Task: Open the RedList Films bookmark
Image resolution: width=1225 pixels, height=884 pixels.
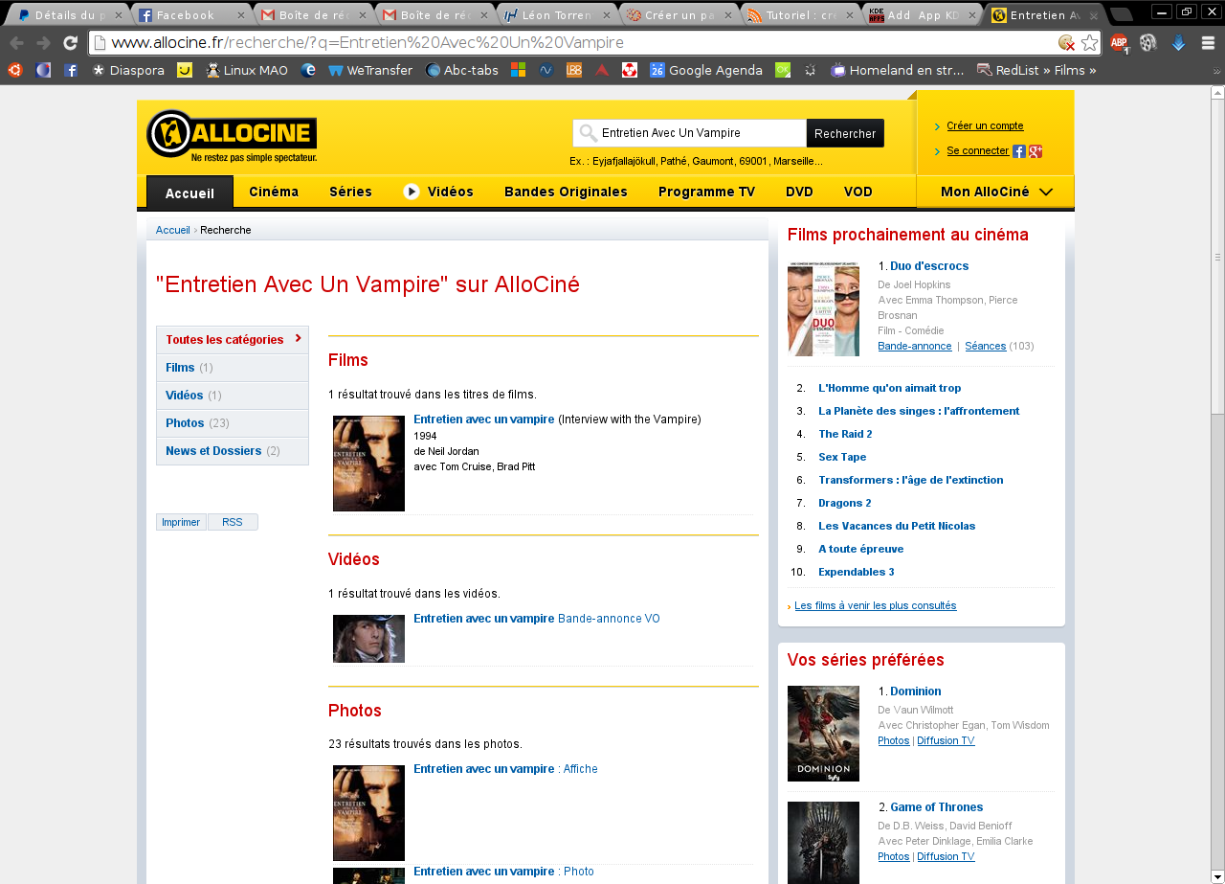Action: click(1036, 70)
